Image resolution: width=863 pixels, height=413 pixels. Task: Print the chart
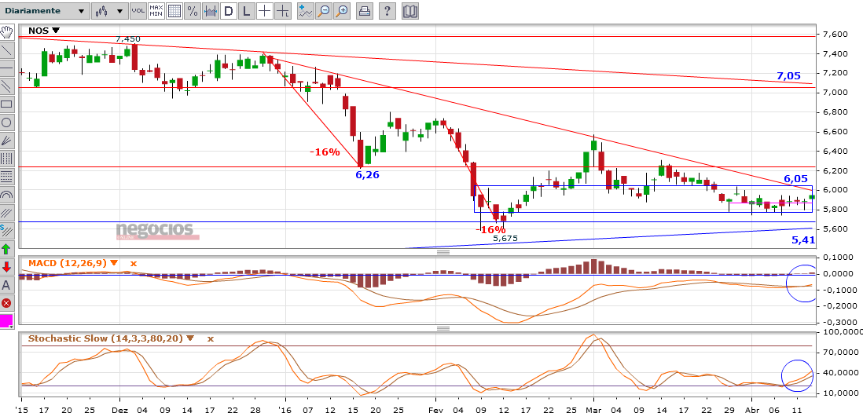365,10
